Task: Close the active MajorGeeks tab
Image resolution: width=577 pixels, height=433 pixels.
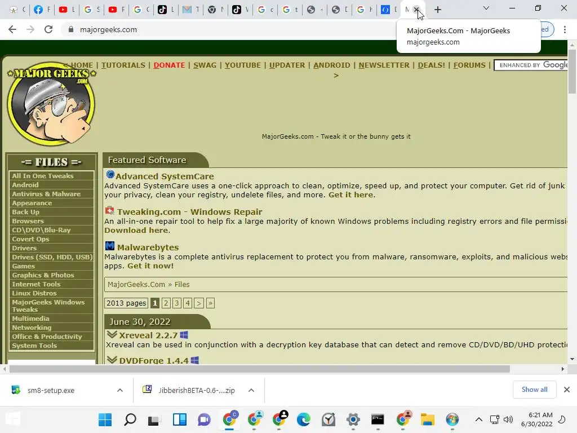Action: (x=416, y=10)
